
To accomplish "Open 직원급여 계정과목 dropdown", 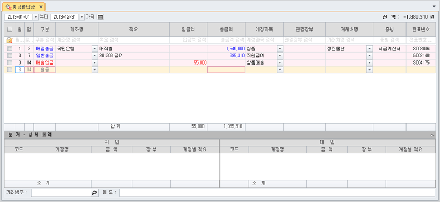I will (x=280, y=55).
